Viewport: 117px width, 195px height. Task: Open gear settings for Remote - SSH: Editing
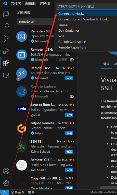(72, 60)
